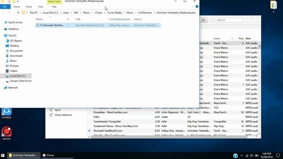
Task: Open the Share ribbon tab
Action: pos(29,7)
